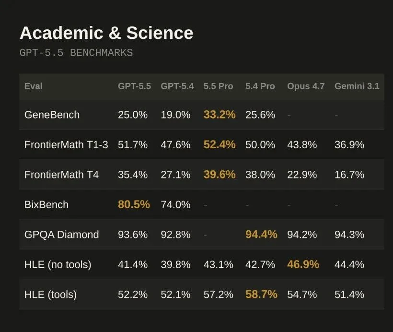This screenshot has height=332, width=393.
Task: Select the GPT-5.5 column header
Action: pos(134,86)
